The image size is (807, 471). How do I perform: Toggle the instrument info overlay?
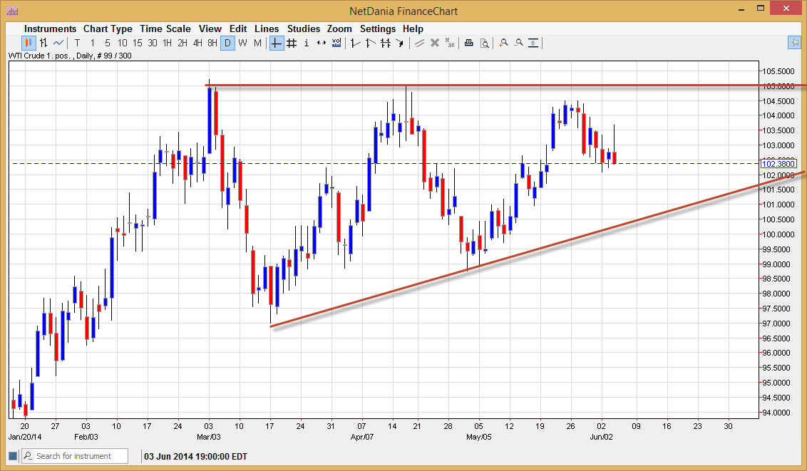(306, 43)
